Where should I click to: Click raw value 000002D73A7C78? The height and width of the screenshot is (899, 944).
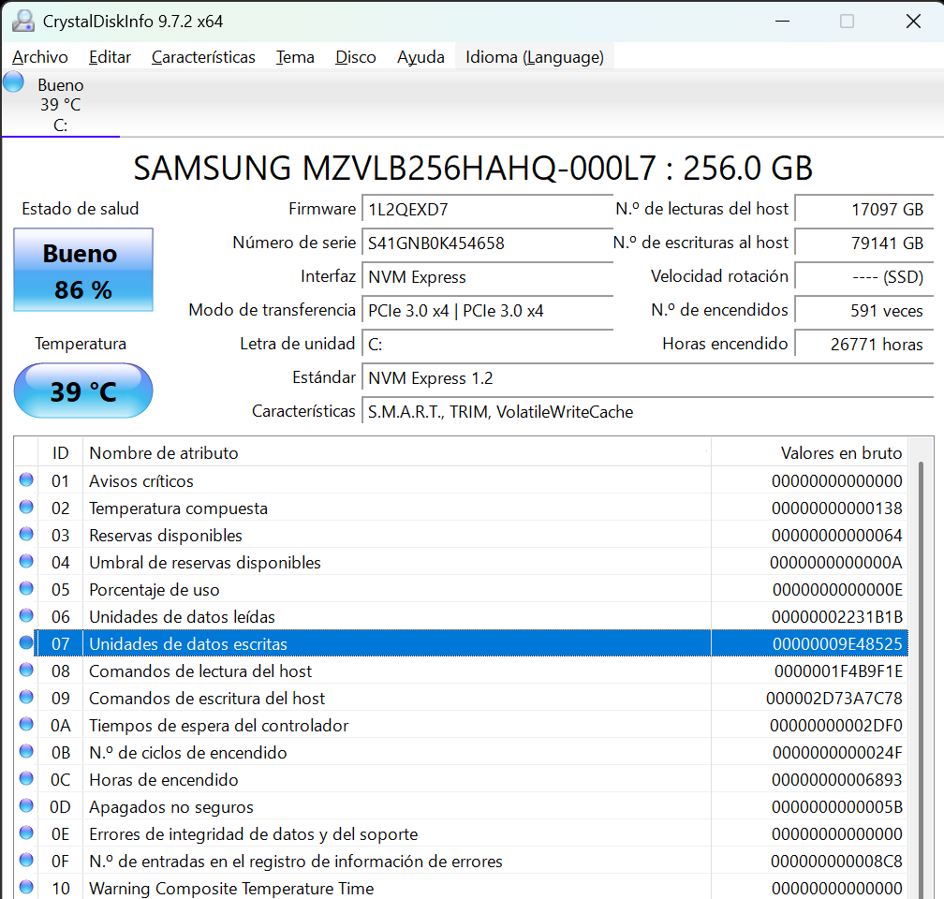(833, 699)
